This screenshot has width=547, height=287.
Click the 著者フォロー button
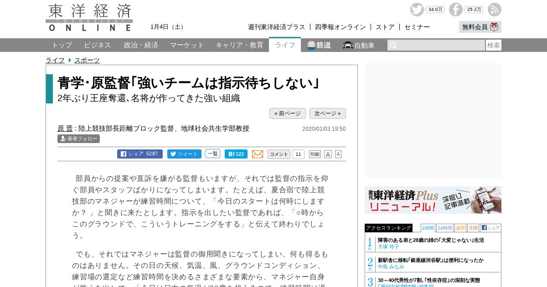(78, 138)
